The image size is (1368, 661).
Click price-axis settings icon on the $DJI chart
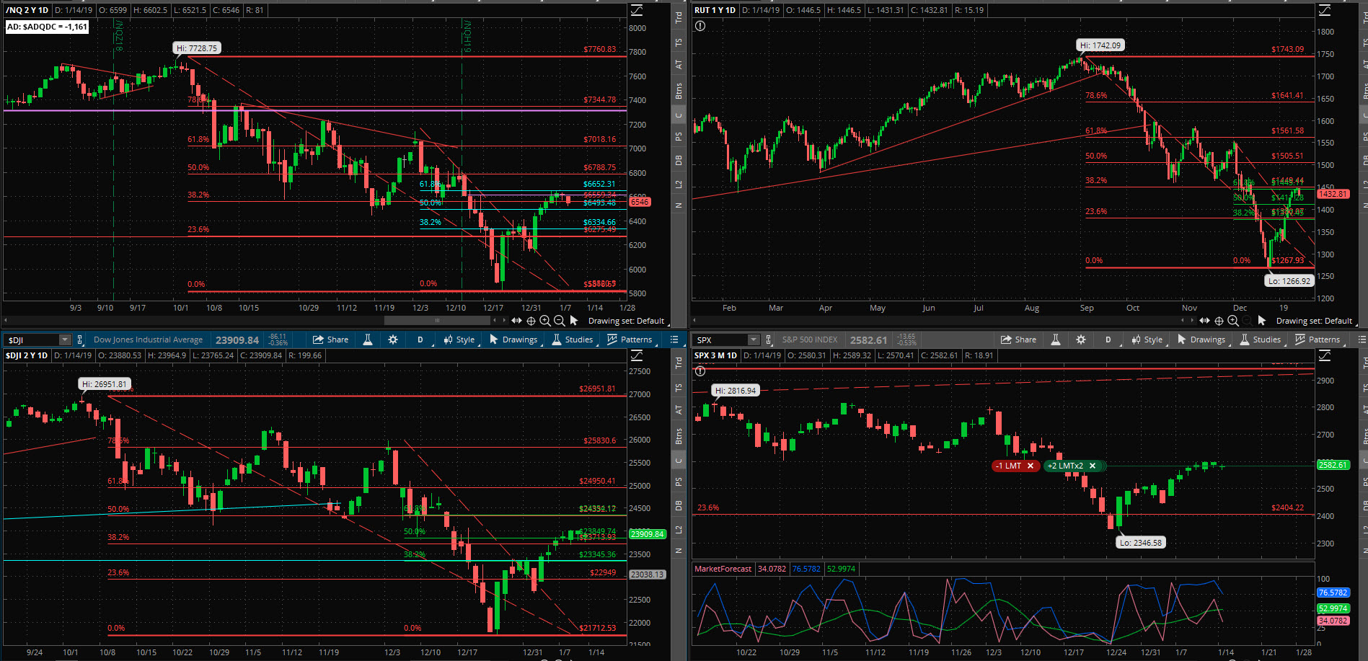[x=637, y=355]
